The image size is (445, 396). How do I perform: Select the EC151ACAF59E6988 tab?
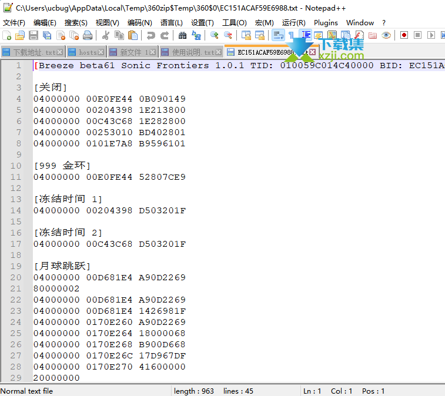coord(271,52)
